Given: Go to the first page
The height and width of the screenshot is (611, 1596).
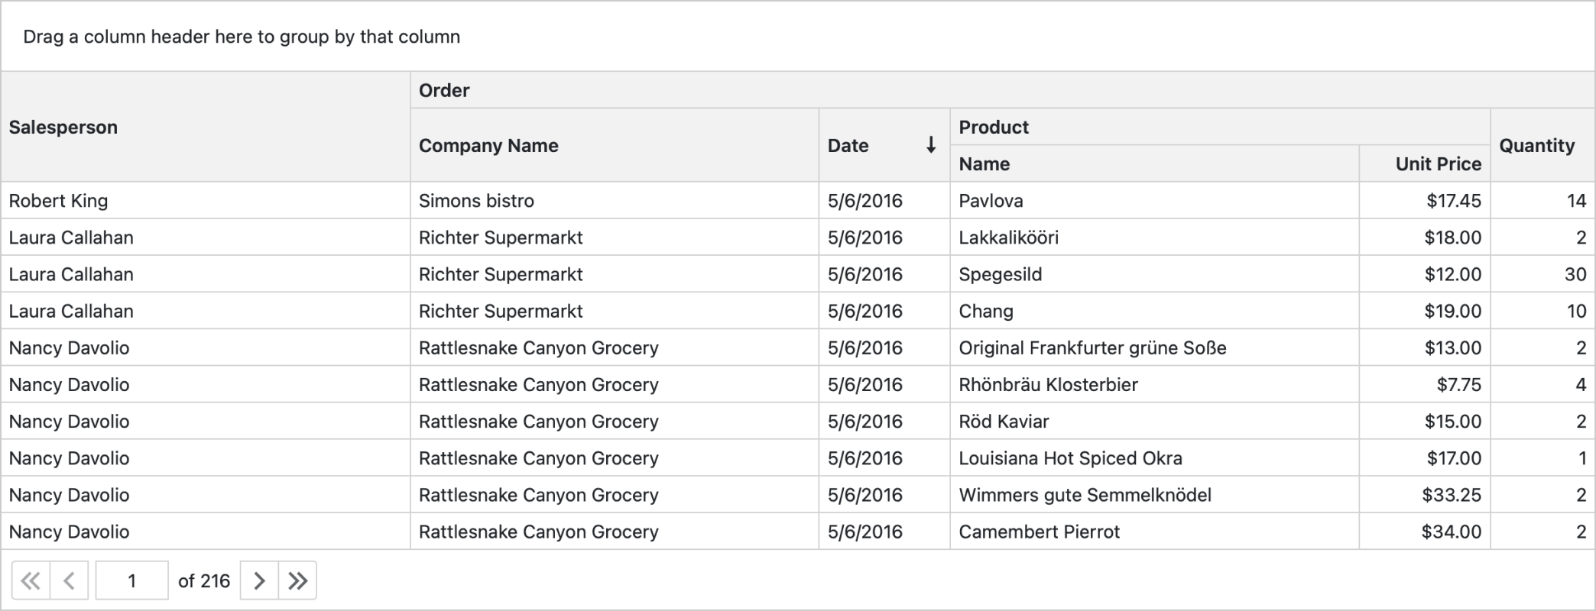Looking at the screenshot, I should pyautogui.click(x=31, y=581).
